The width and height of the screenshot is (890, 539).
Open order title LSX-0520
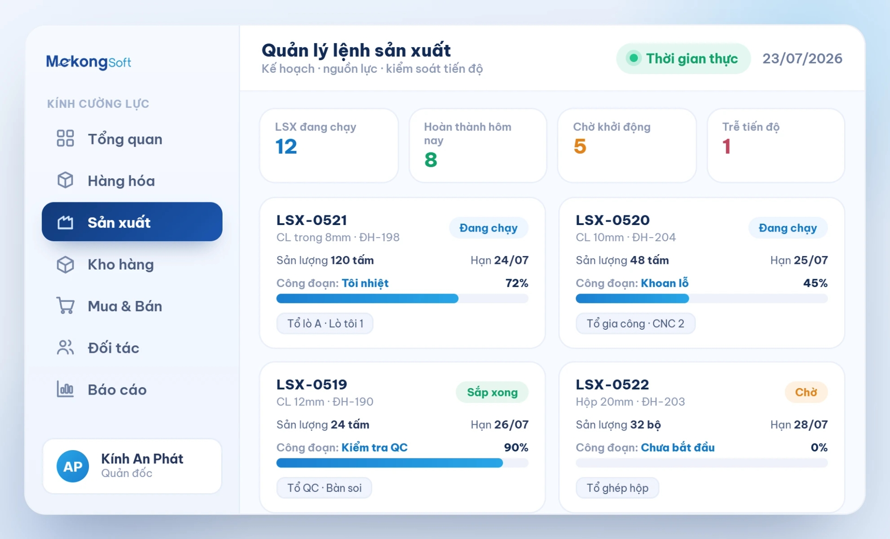613,220
